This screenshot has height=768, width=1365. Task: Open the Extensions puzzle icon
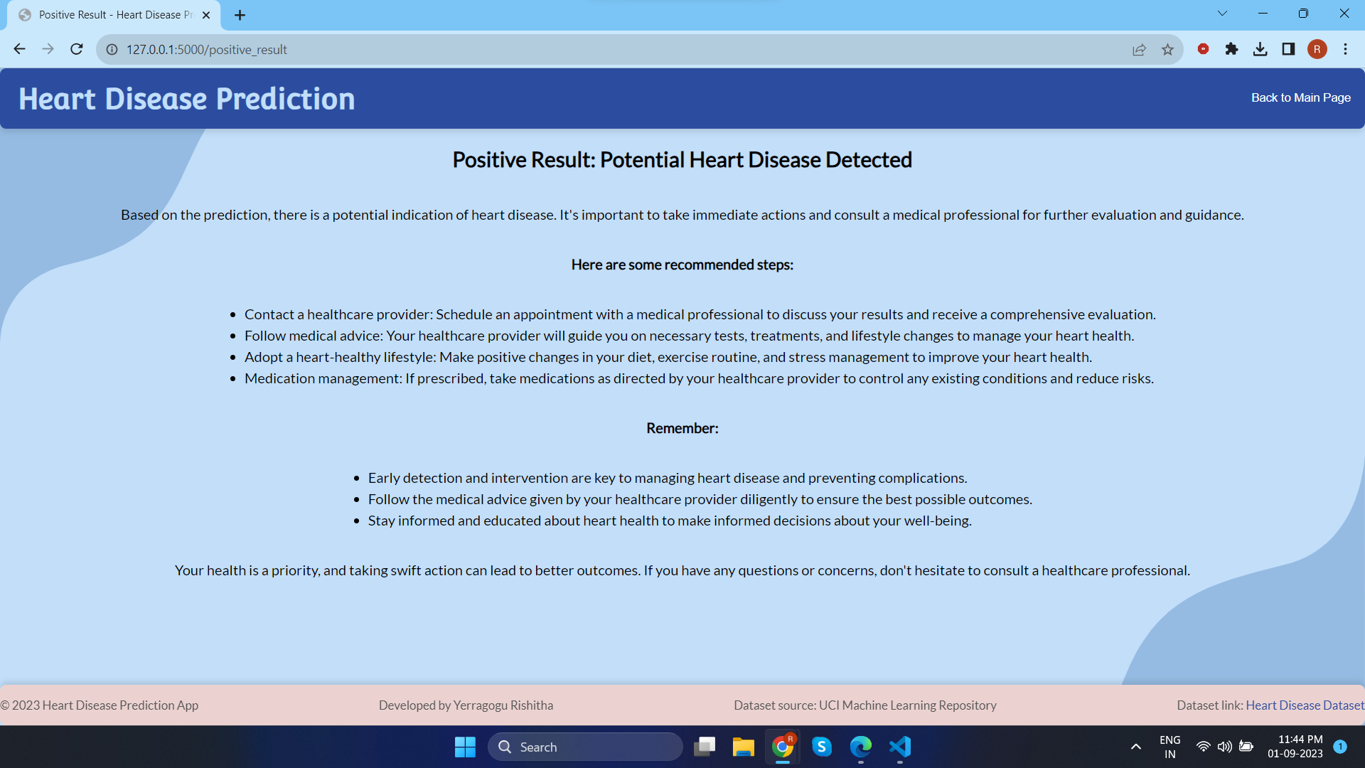tap(1232, 49)
